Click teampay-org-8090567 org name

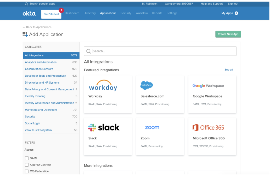179,4
